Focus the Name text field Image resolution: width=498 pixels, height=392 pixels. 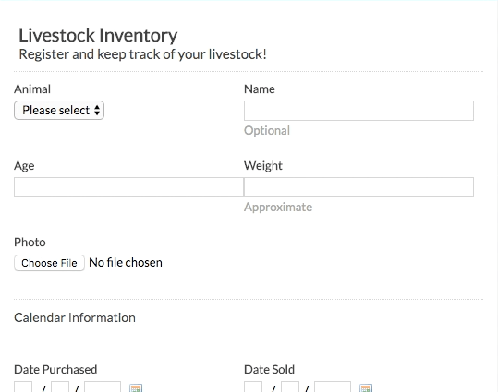point(358,111)
